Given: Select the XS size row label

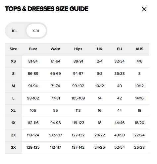Looking at the screenshot, I should (x=13, y=61).
